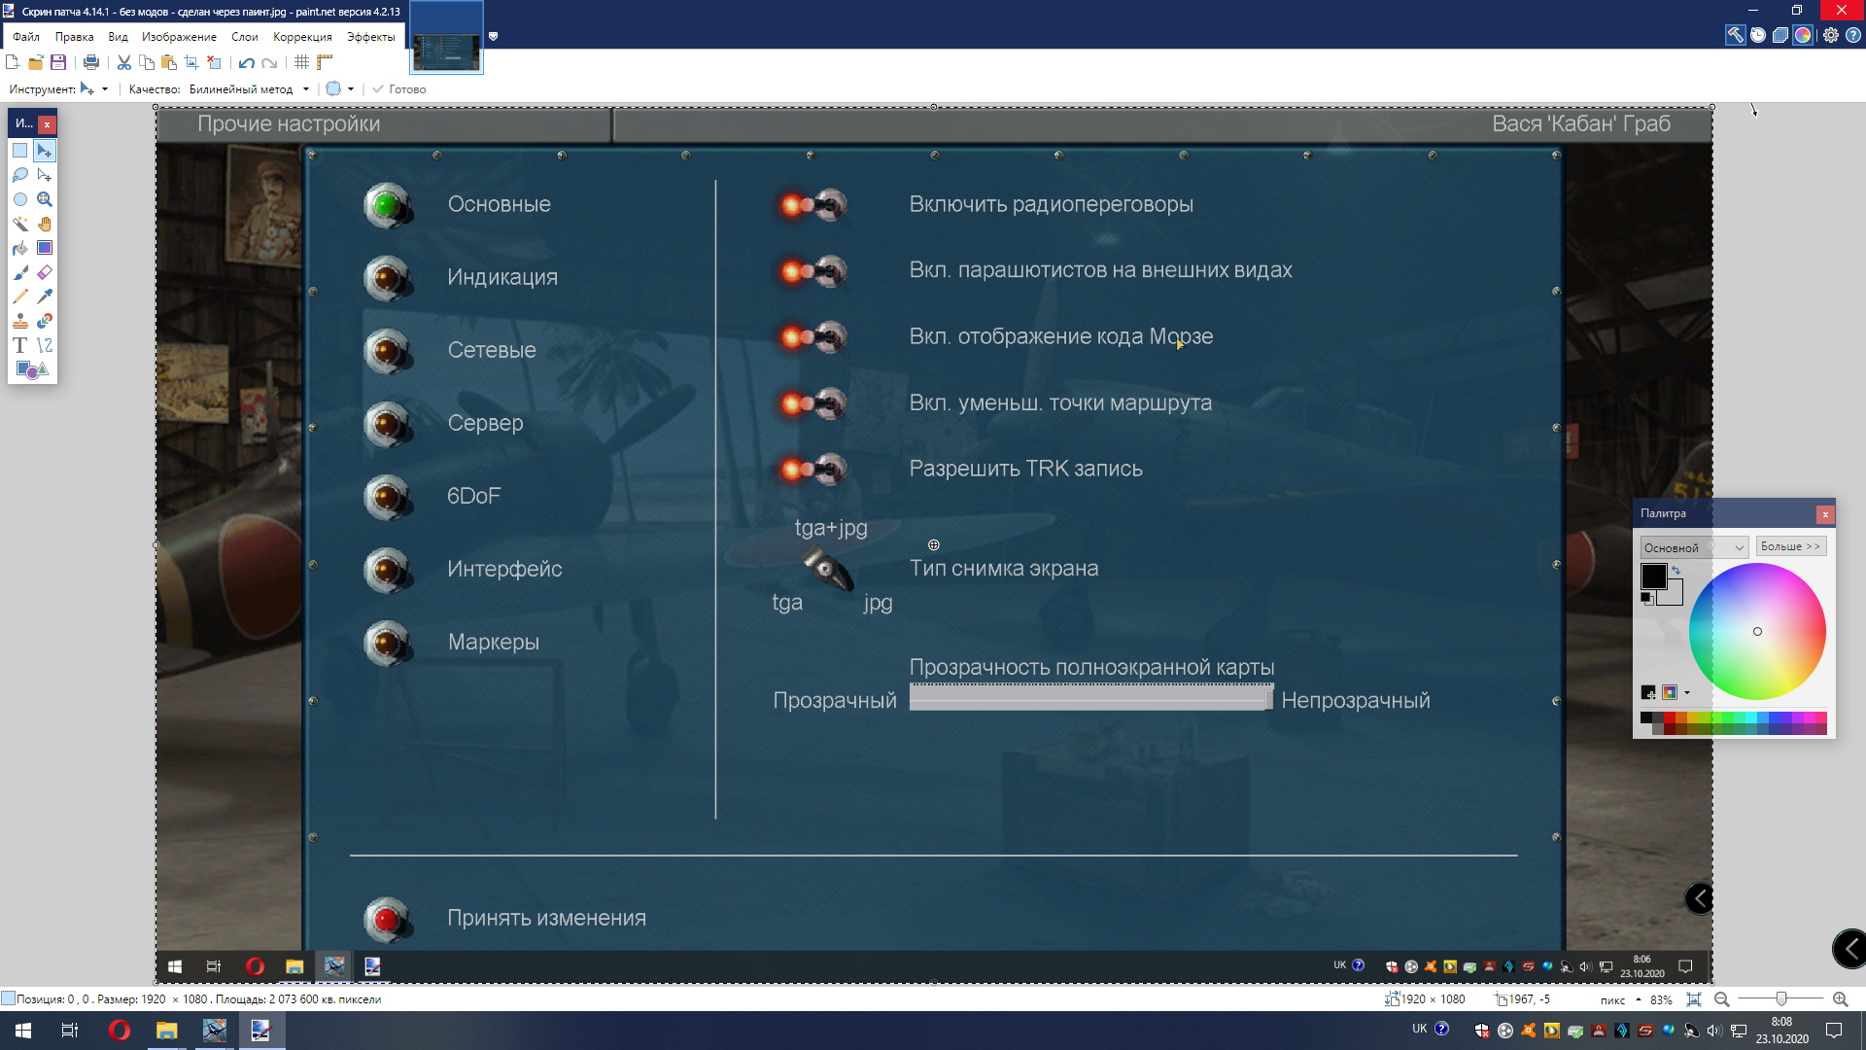
Task: Click the open image thumbnail at top
Action: (446, 51)
